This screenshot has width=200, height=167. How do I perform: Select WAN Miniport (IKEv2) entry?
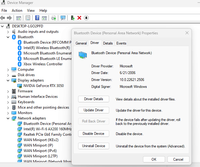click(41, 140)
